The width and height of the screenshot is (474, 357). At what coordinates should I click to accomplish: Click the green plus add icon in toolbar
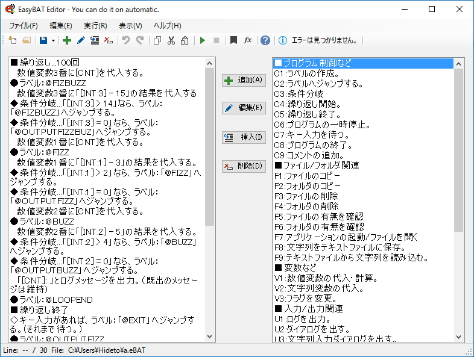[67, 40]
